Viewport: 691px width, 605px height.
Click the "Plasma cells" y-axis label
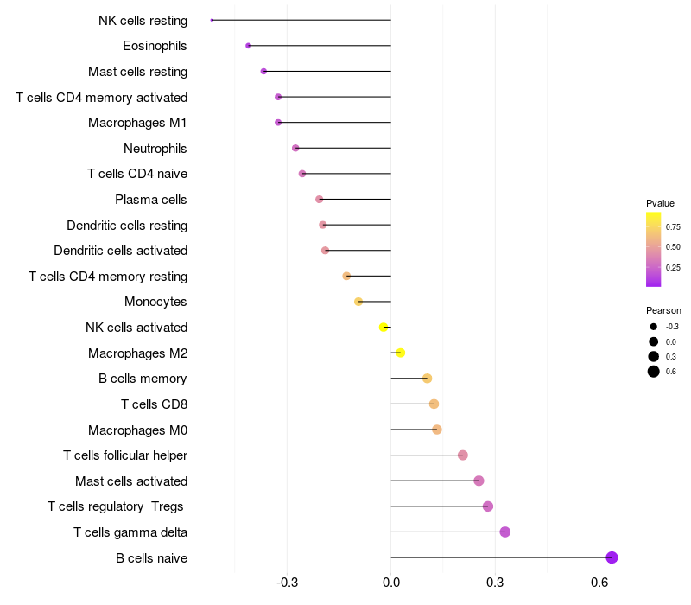point(150,200)
